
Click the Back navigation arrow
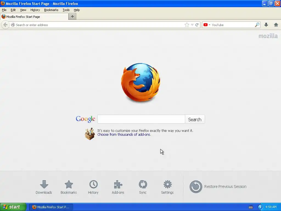5,25
